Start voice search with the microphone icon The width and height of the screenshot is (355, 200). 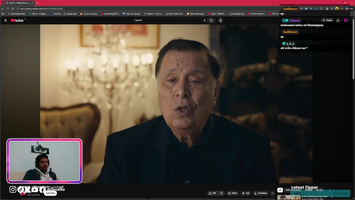tap(220, 20)
